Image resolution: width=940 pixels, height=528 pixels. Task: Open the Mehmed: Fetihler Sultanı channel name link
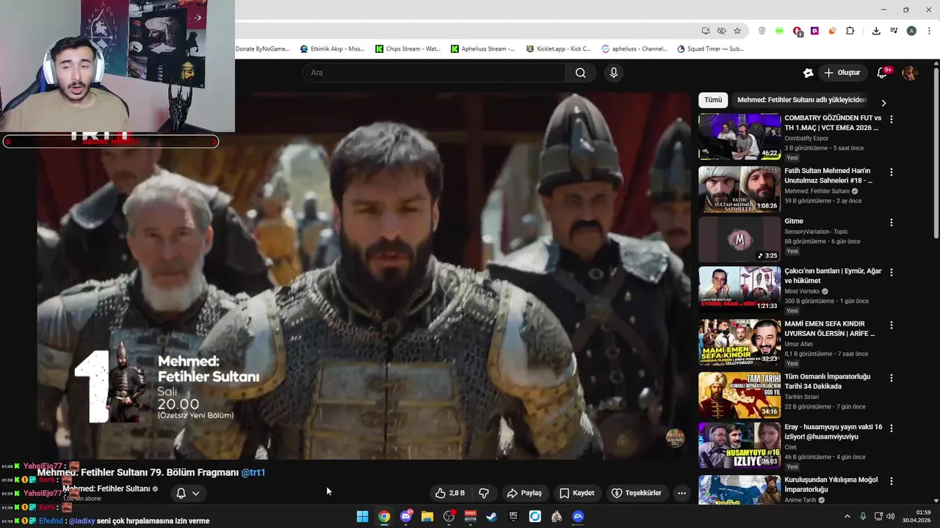[106, 488]
